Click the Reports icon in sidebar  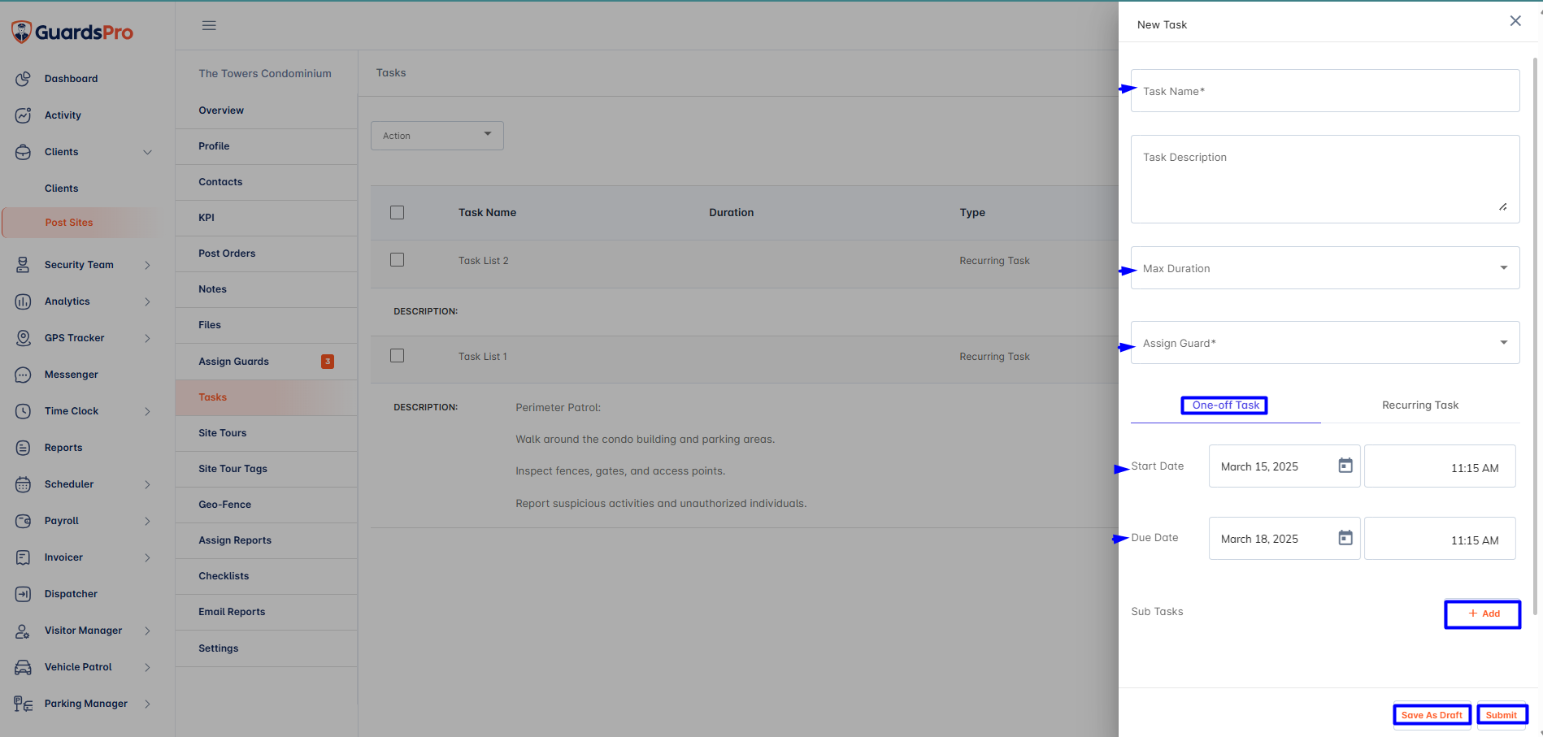pyautogui.click(x=23, y=448)
